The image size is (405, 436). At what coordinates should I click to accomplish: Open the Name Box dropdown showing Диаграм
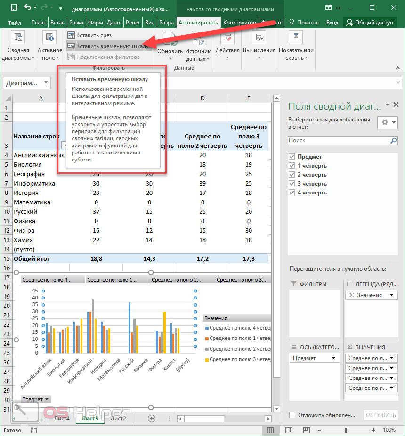[x=46, y=83]
